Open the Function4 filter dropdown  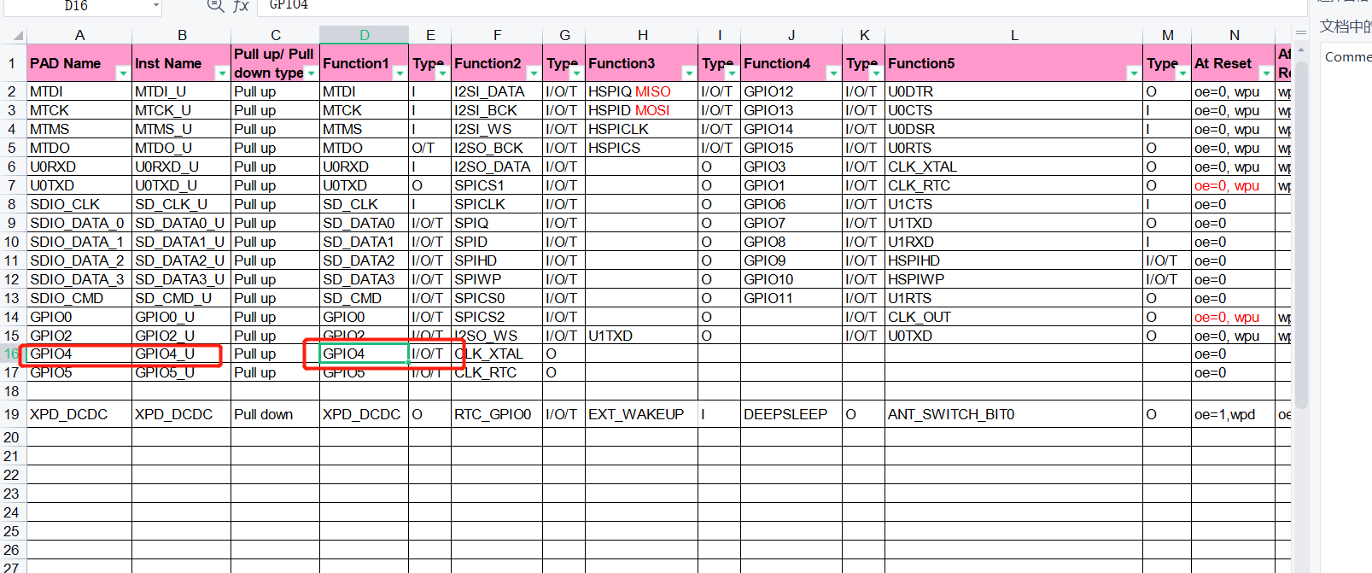833,73
